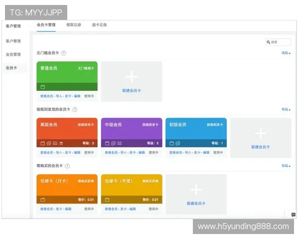Viewport: 299px width, 239px height.
Task: Click the calendar-shaped icon on the 普通会员 card
Action: pyautogui.click(x=43, y=87)
